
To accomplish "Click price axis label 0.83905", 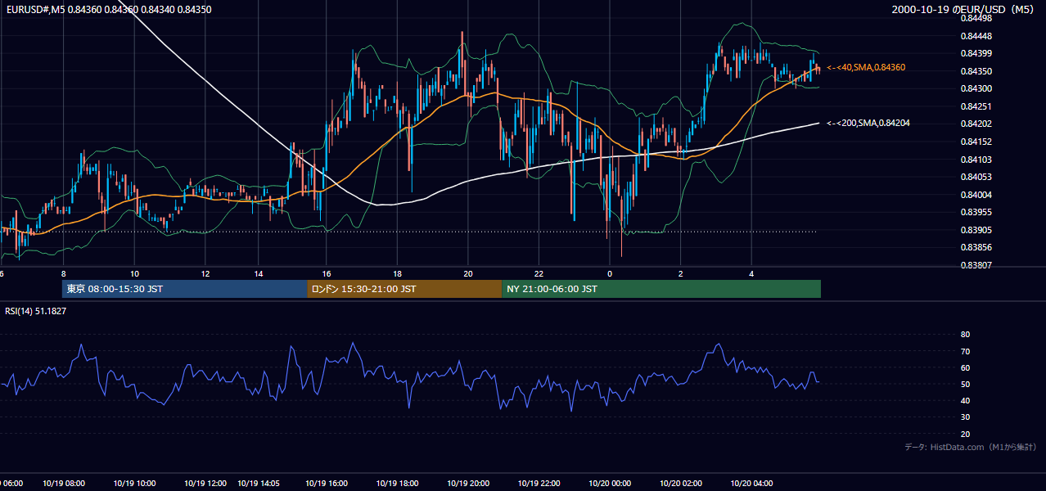I will pos(975,230).
